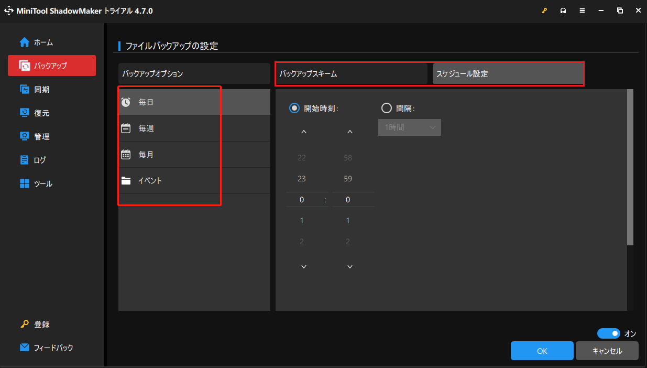Open the 管理 page

tap(52, 136)
